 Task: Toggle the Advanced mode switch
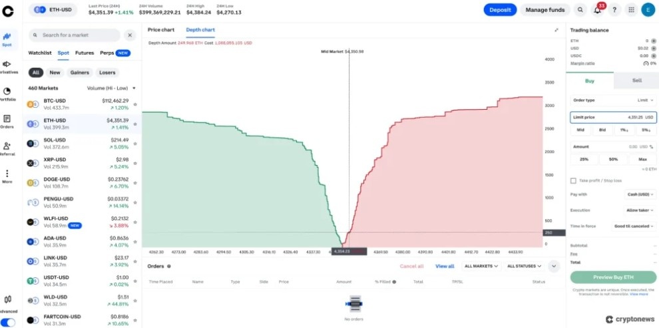pos(8,323)
